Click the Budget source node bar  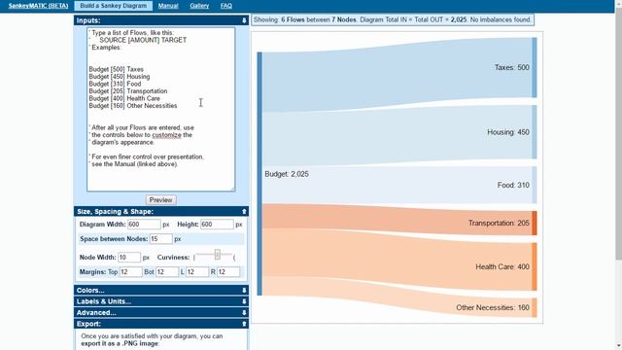(259, 174)
